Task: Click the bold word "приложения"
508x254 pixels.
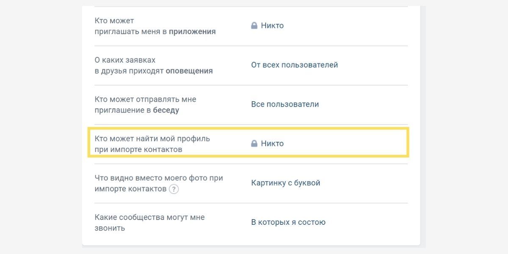Action: pyautogui.click(x=192, y=32)
